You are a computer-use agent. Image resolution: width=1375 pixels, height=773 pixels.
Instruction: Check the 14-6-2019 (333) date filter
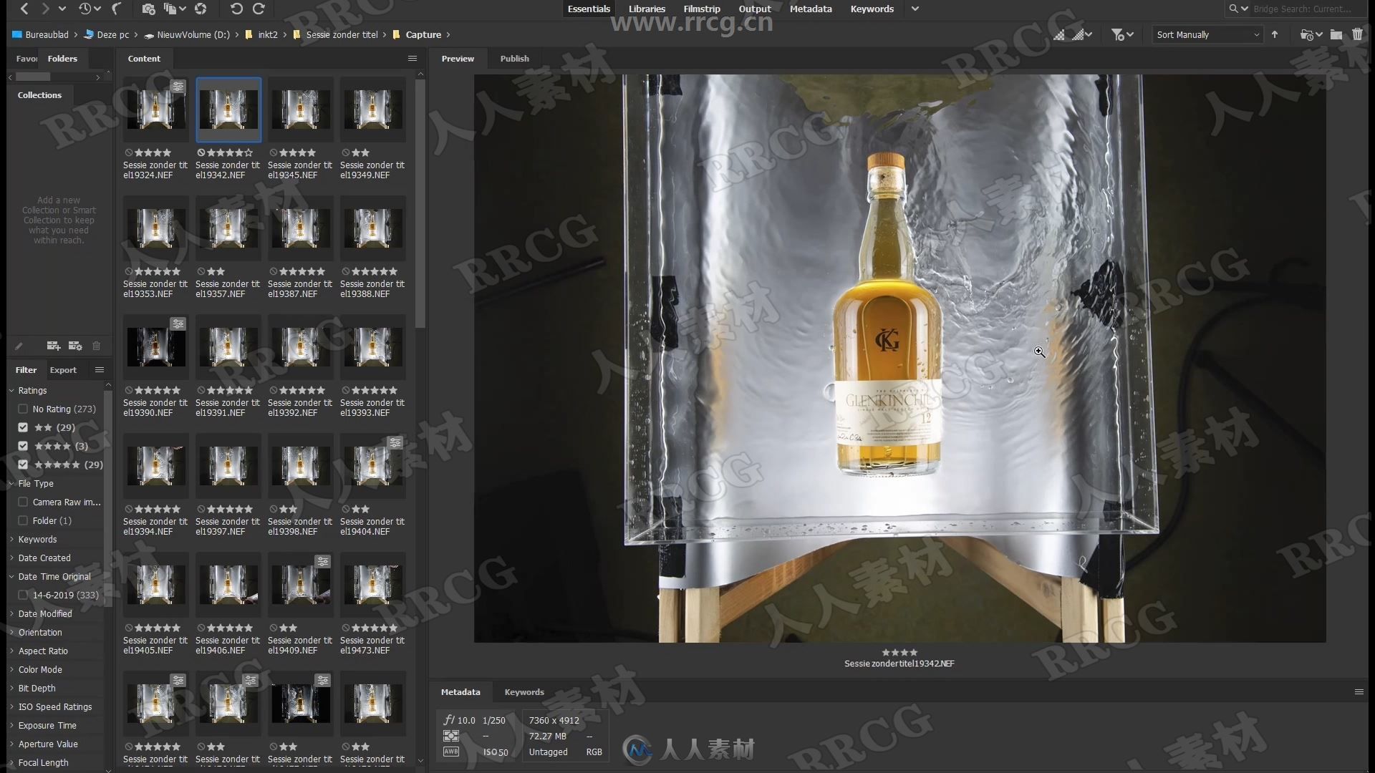pyautogui.click(x=23, y=595)
